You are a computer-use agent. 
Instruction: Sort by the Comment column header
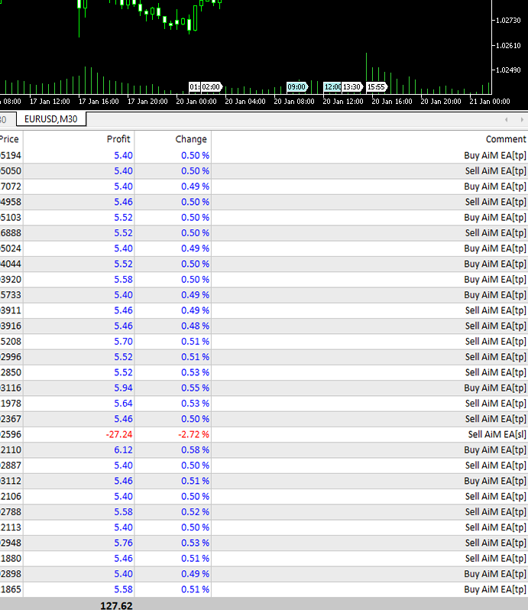pos(506,139)
